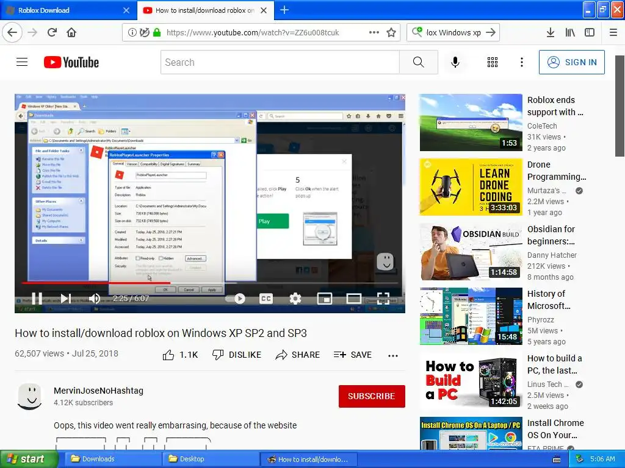Click the page vertical scrollbar
Viewport: 625px width, 468px height.
[x=620, y=106]
